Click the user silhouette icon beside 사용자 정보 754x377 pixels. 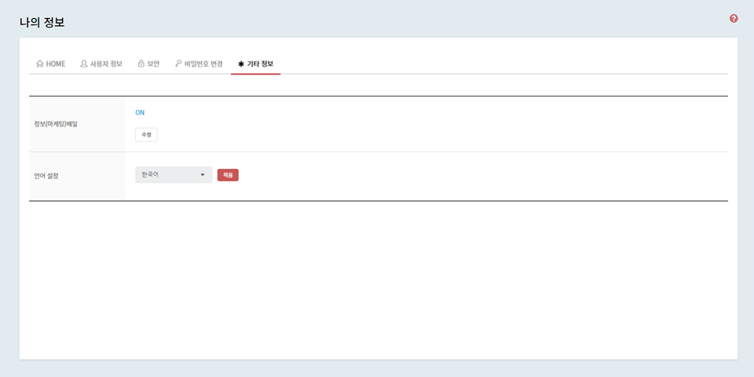pyautogui.click(x=84, y=64)
